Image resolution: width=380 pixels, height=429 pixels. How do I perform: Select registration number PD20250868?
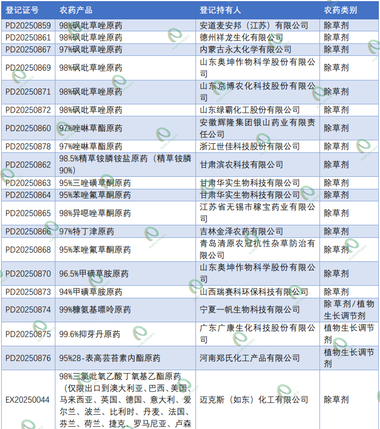[x=28, y=249]
